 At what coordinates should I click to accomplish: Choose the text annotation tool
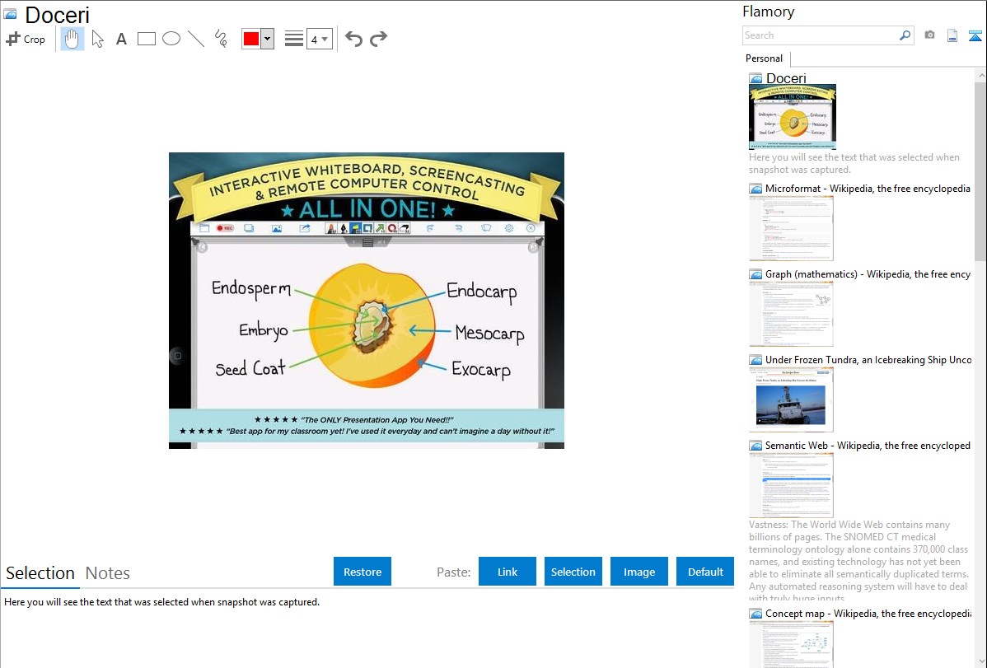click(121, 39)
